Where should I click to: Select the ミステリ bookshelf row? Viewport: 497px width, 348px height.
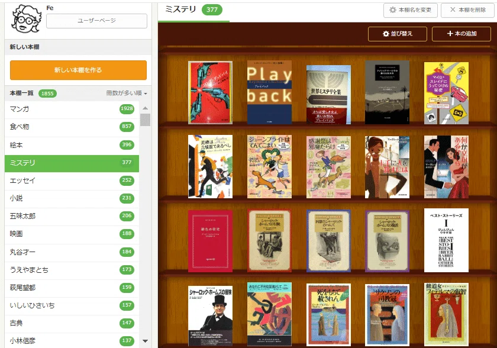click(x=72, y=163)
